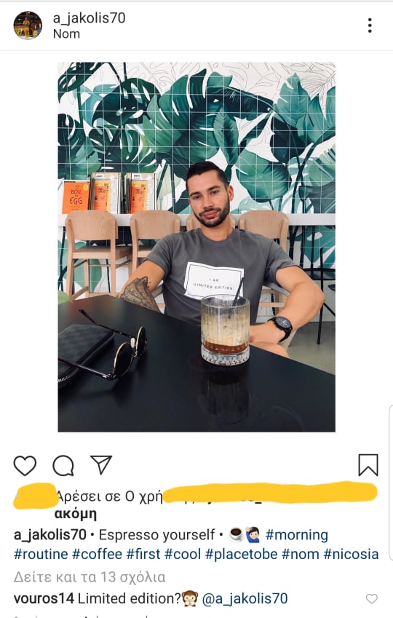Open the comment bubble icon
The height and width of the screenshot is (618, 393).
(63, 465)
